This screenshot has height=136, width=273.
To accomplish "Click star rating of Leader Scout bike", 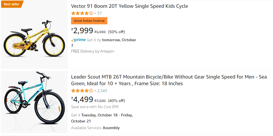I will [x=82, y=91].
